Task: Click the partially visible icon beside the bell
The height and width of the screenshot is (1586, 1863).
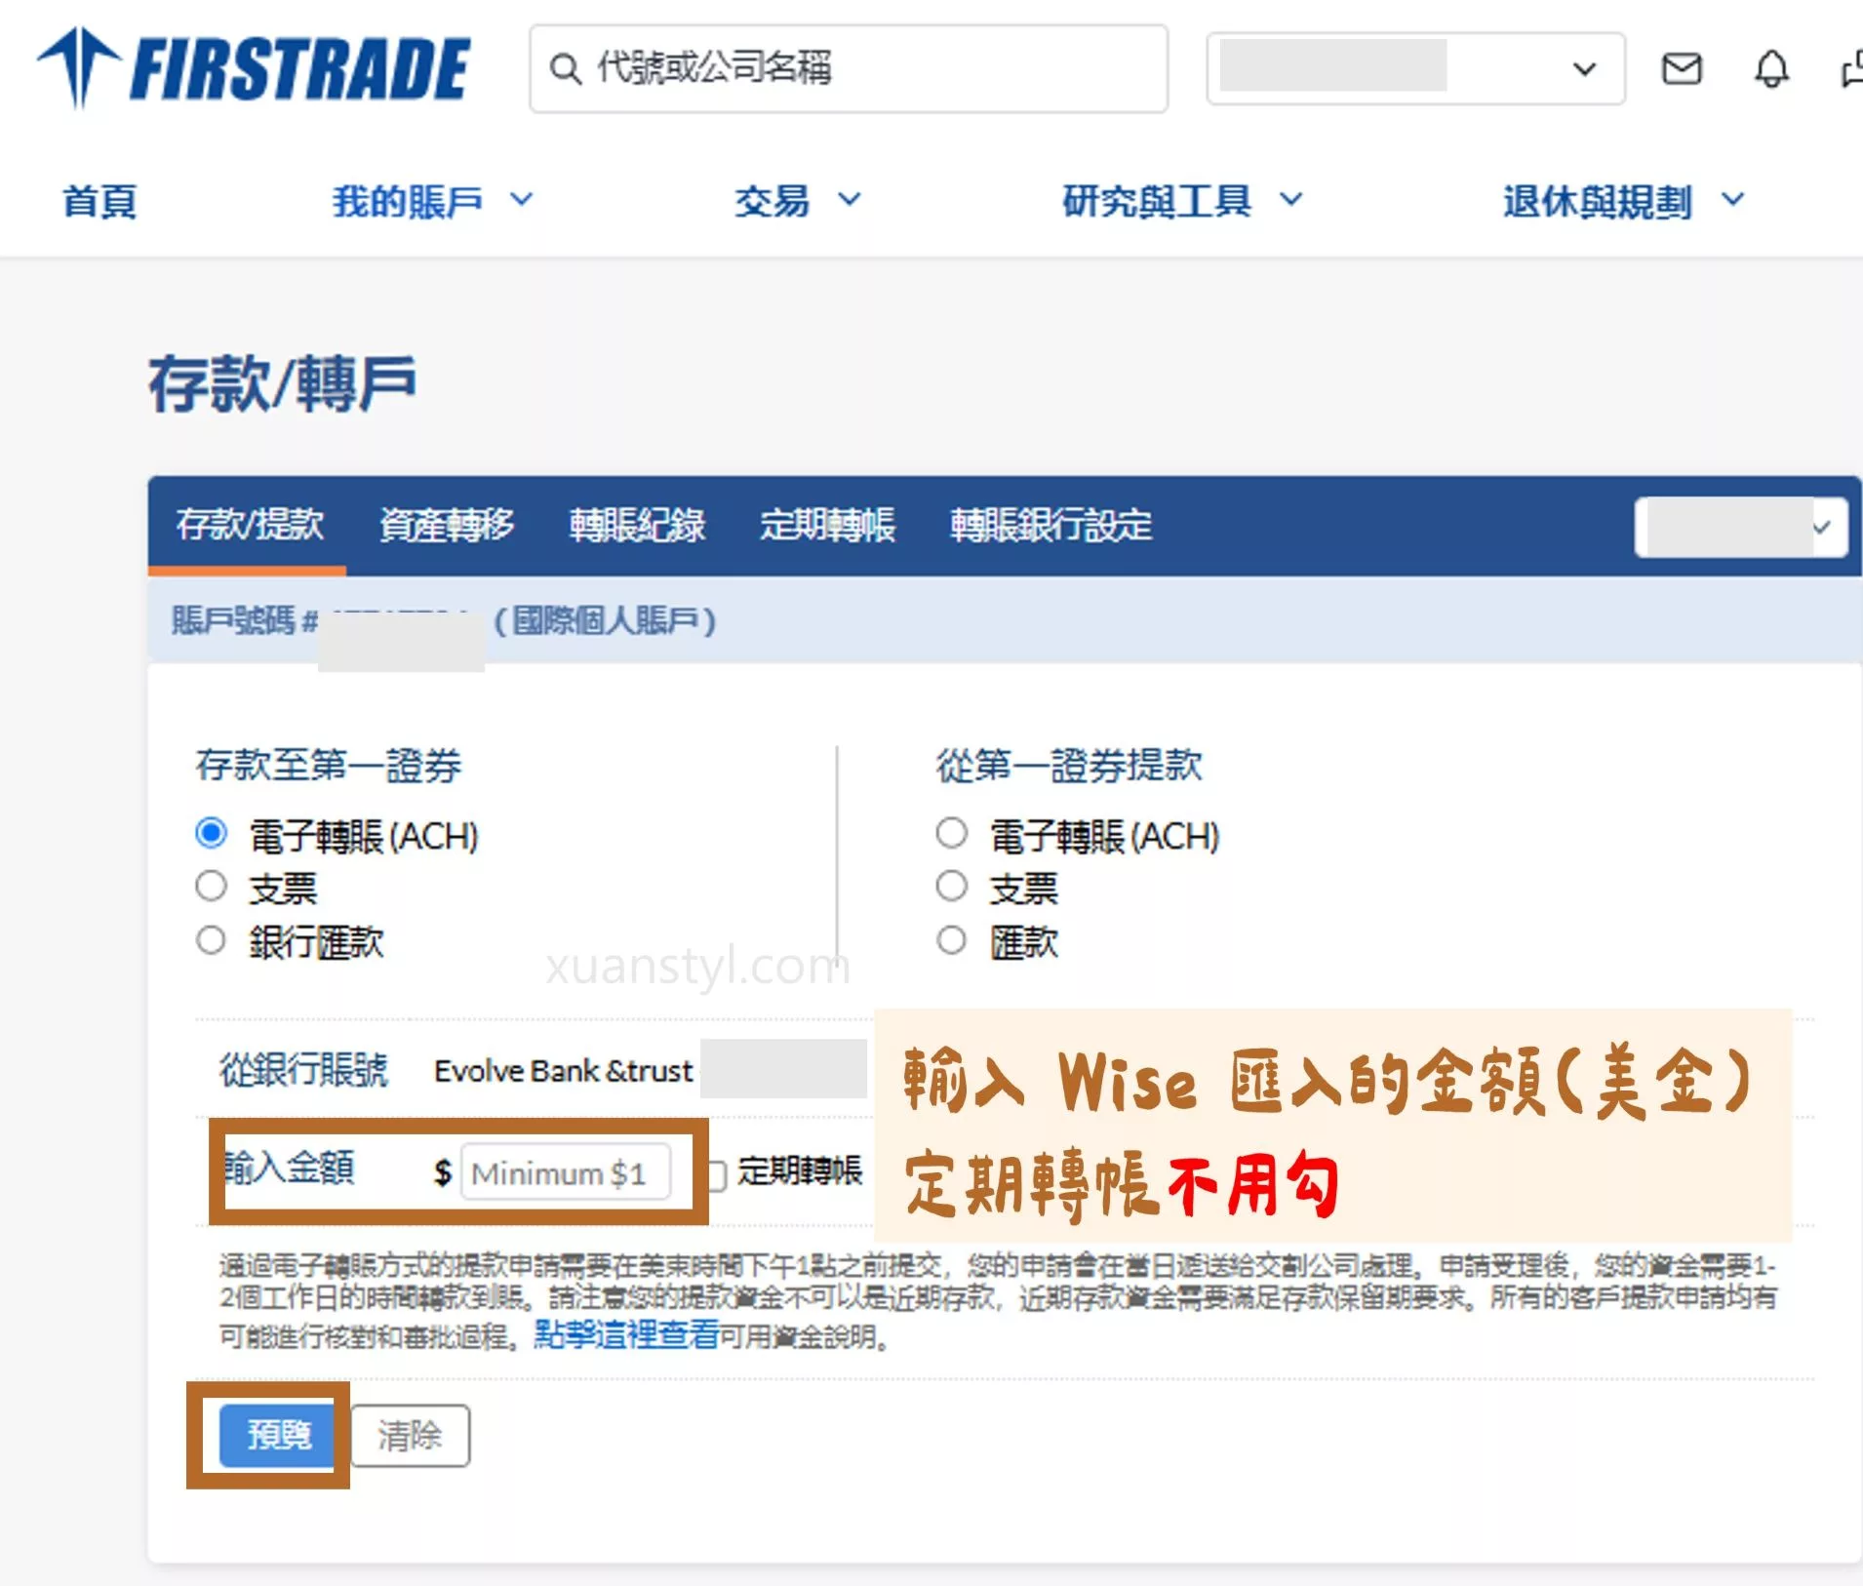Action: [x=1851, y=70]
